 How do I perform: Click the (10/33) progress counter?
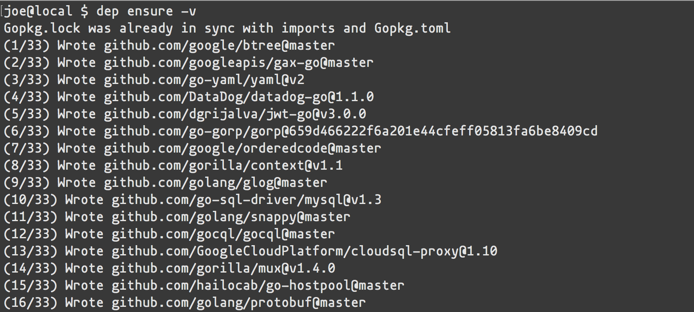coord(30,200)
